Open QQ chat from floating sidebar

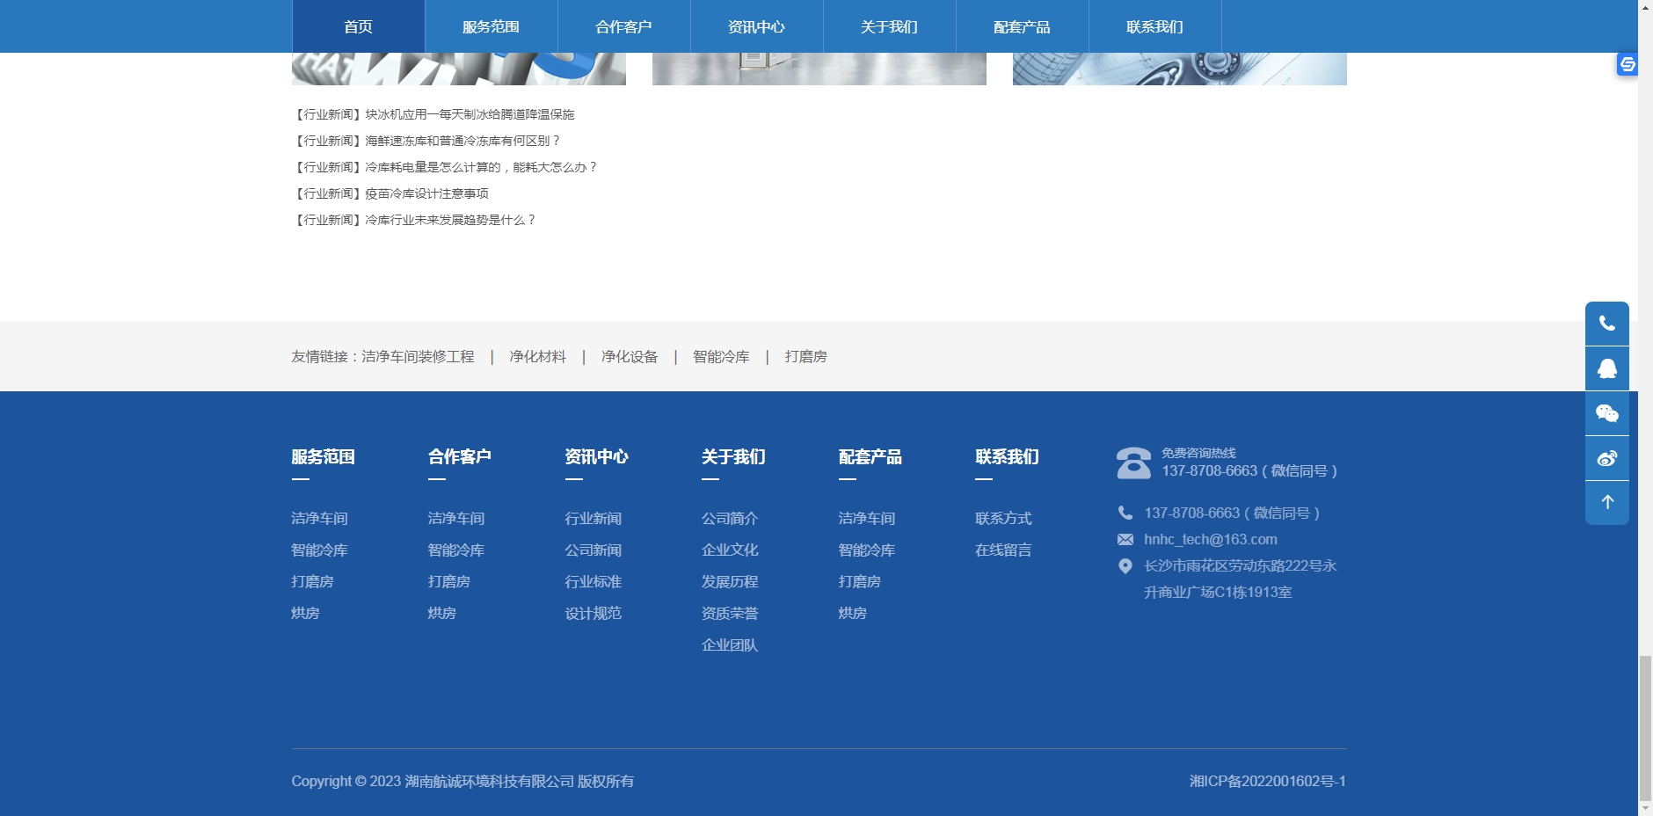(1606, 368)
